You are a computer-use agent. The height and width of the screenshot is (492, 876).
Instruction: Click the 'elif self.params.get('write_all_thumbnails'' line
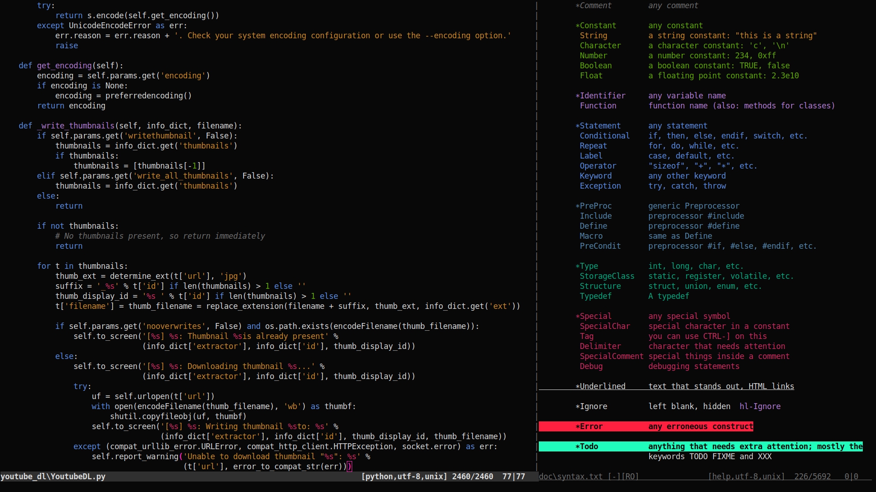pyautogui.click(x=155, y=176)
